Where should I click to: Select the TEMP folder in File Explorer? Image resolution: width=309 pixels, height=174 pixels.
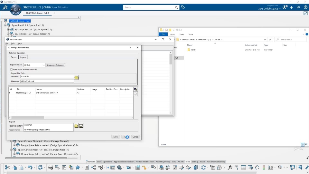[193, 50]
